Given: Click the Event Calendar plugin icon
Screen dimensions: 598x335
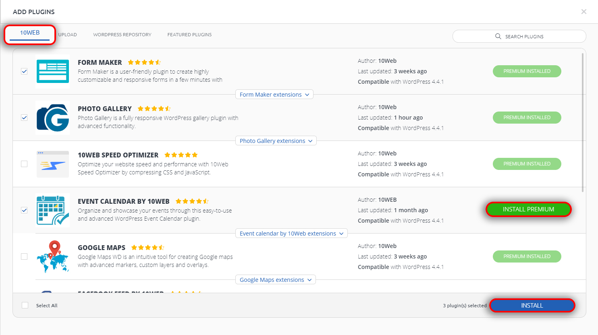Looking at the screenshot, I should (53, 210).
